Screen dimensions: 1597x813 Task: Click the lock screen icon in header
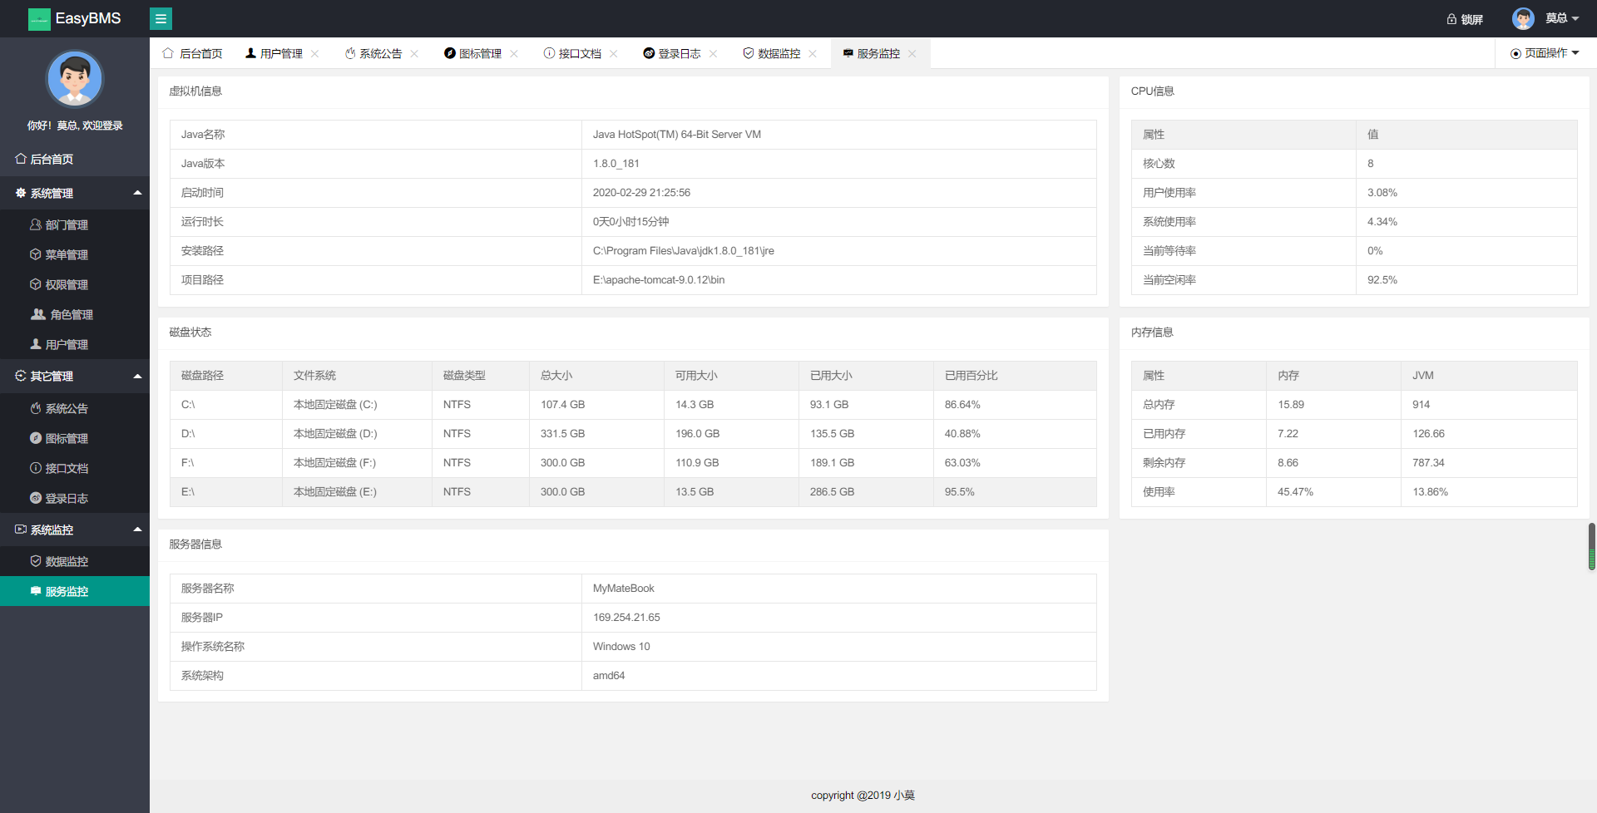pos(1451,19)
